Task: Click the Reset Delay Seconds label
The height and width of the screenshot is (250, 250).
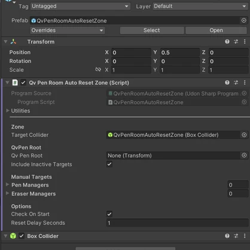Action: (x=38, y=223)
